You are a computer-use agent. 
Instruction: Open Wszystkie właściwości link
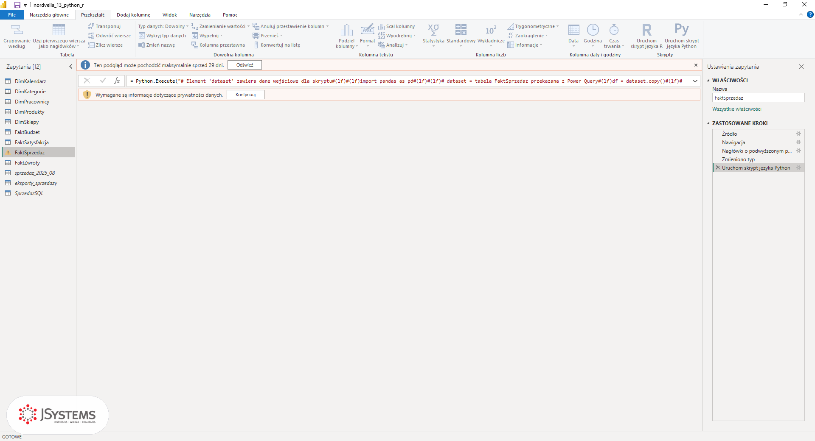click(736, 109)
